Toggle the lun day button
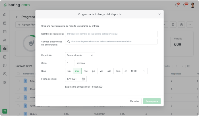This screenshot has height=116, width=199. (69, 71)
